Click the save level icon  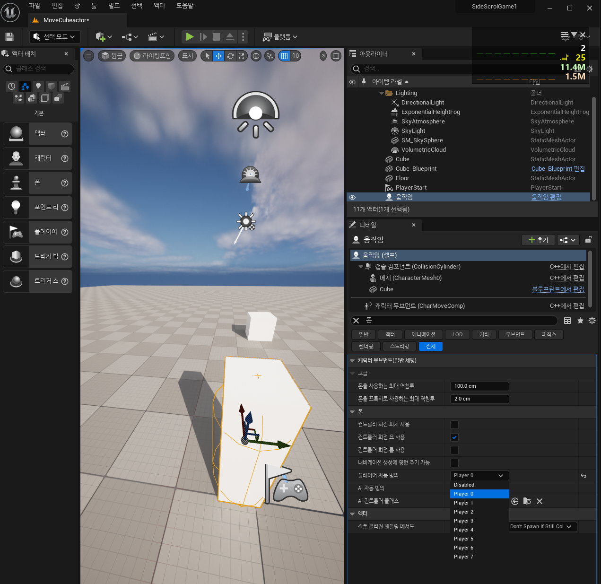click(x=9, y=37)
